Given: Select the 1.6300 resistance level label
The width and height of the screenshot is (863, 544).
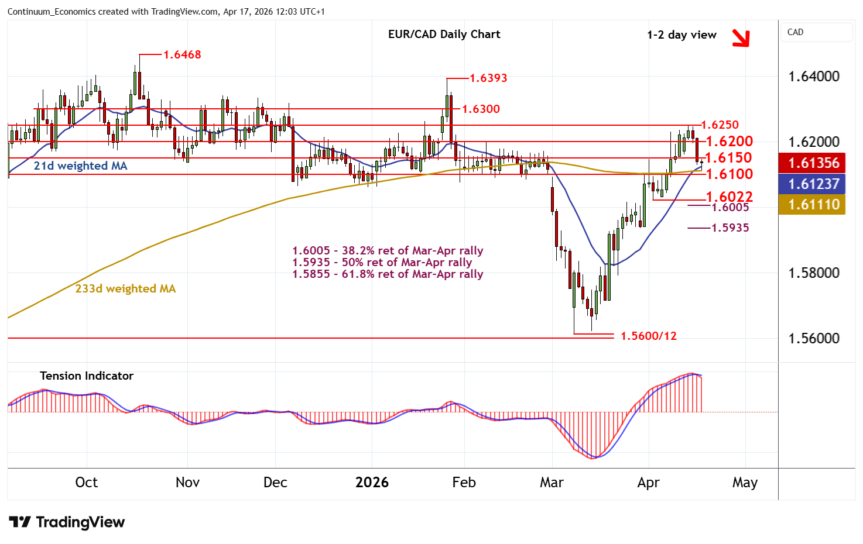Looking at the screenshot, I should pyautogui.click(x=481, y=109).
